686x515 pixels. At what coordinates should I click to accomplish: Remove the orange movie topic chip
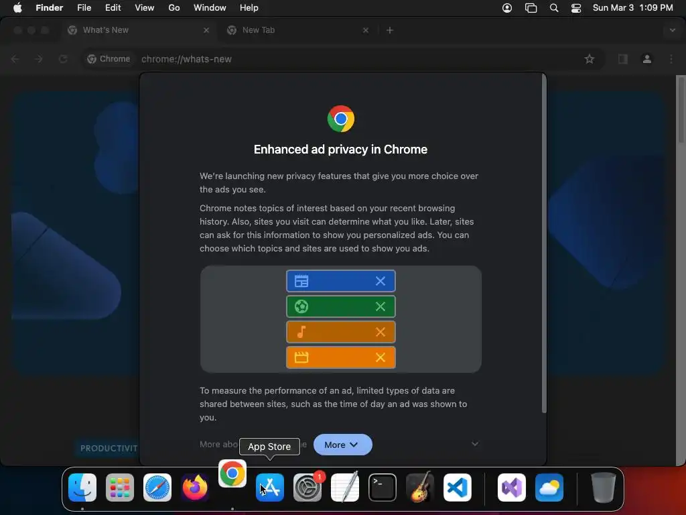pyautogui.click(x=381, y=357)
